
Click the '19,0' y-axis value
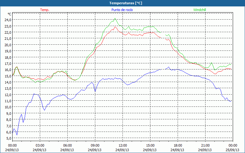(8, 51)
